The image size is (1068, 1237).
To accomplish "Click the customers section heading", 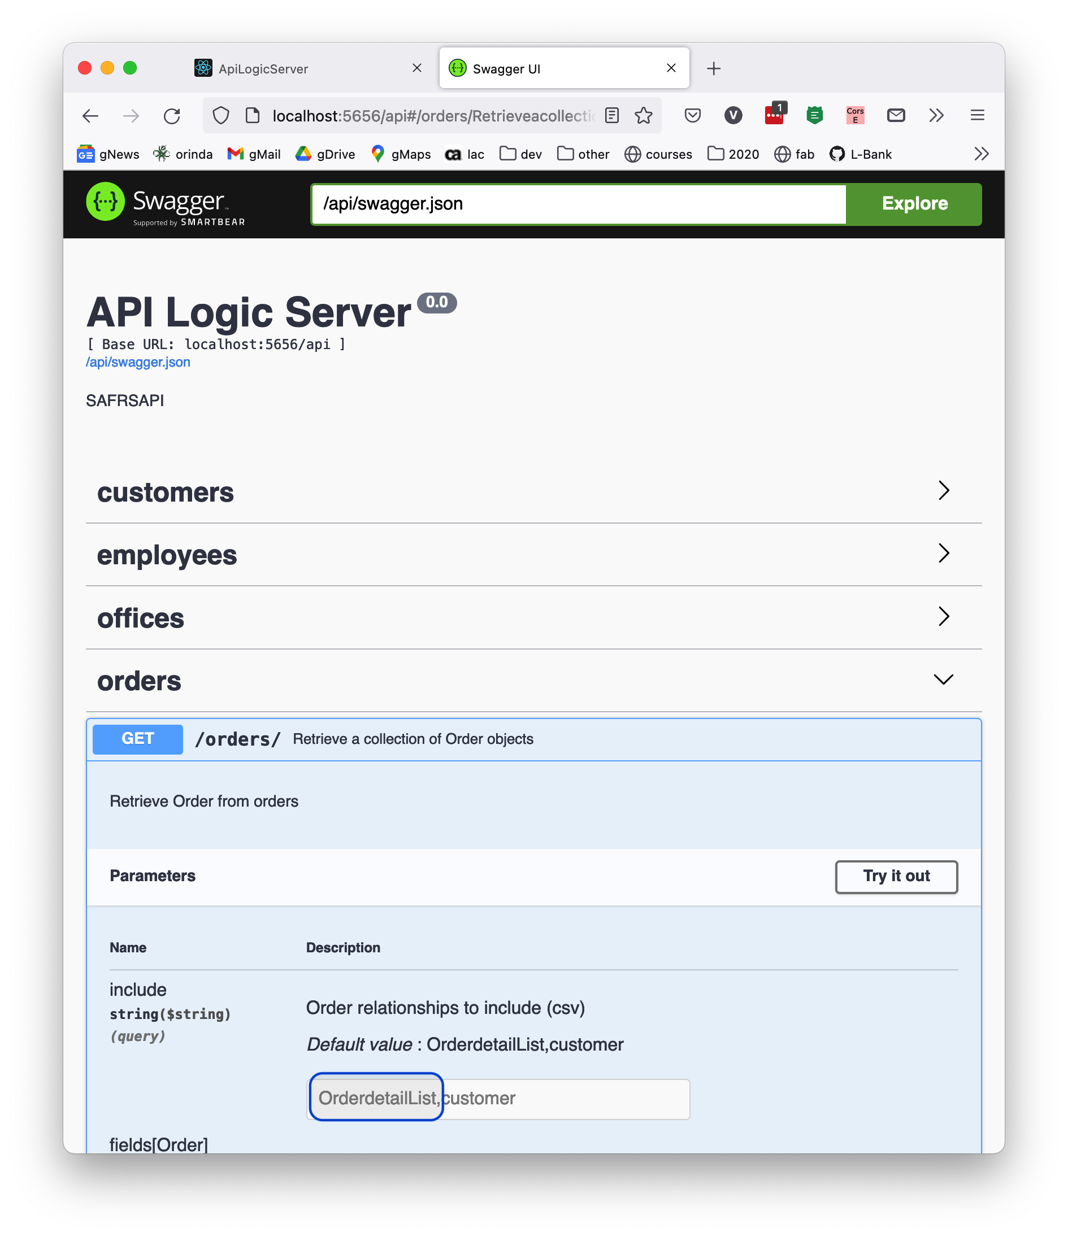I will pyautogui.click(x=166, y=493).
